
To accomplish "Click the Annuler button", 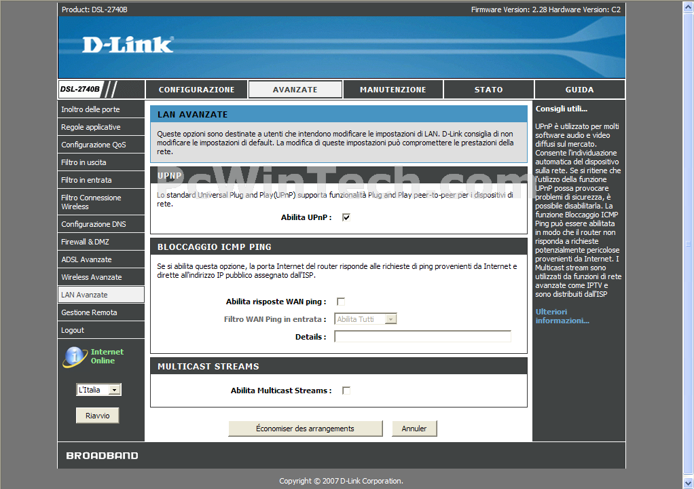I will tap(414, 429).
